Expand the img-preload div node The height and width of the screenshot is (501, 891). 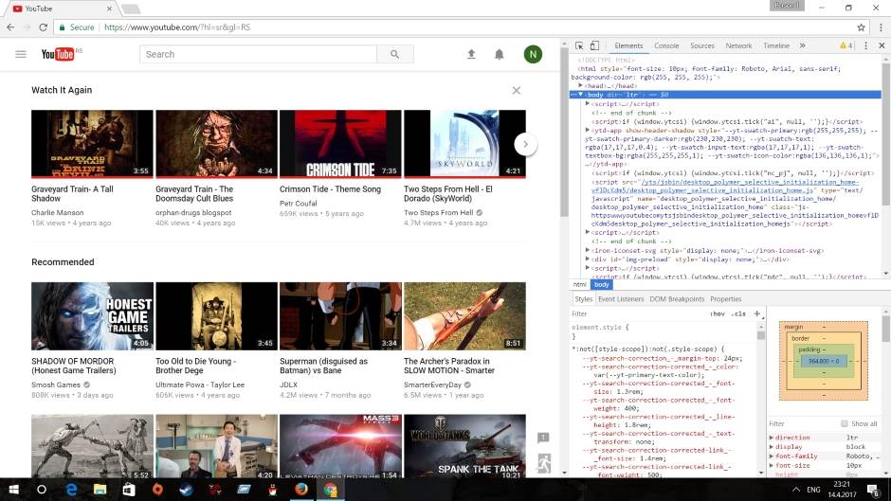point(588,259)
